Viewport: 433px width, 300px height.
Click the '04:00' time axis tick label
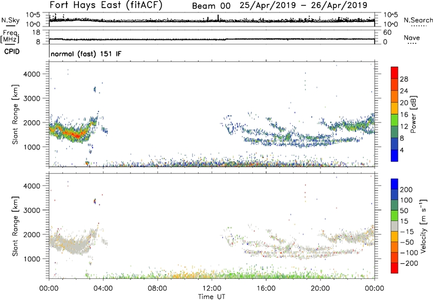103,289
